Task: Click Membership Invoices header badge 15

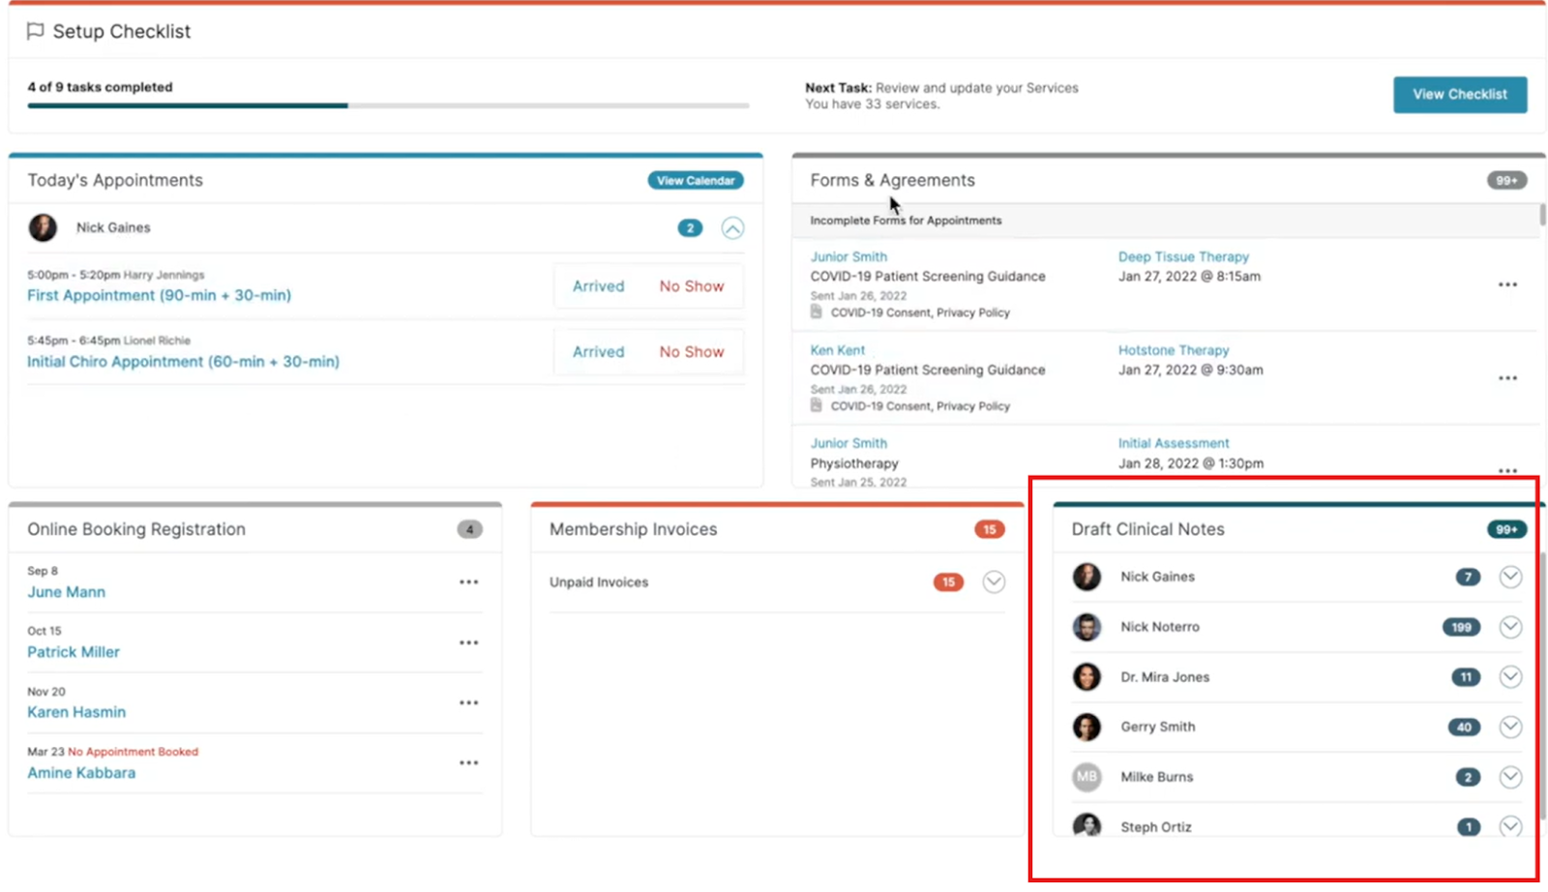Action: click(989, 529)
